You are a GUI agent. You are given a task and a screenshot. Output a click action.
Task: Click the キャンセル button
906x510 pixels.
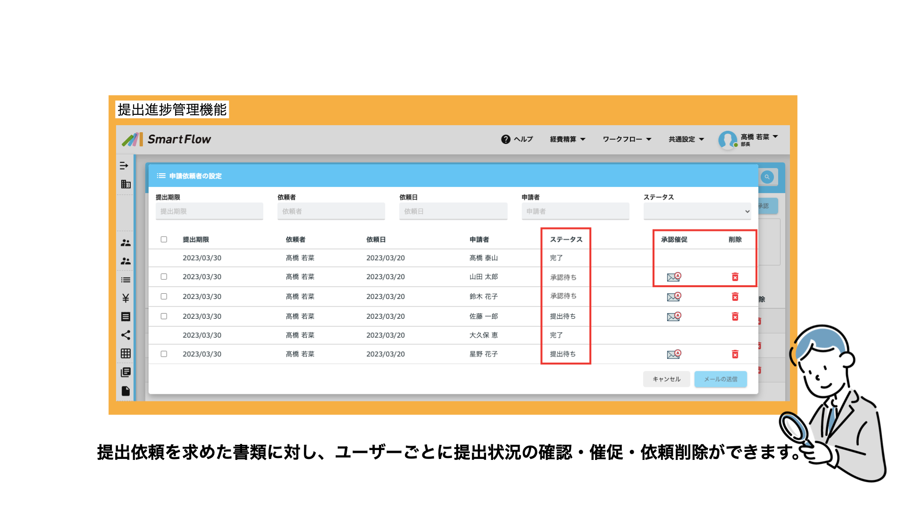point(666,379)
